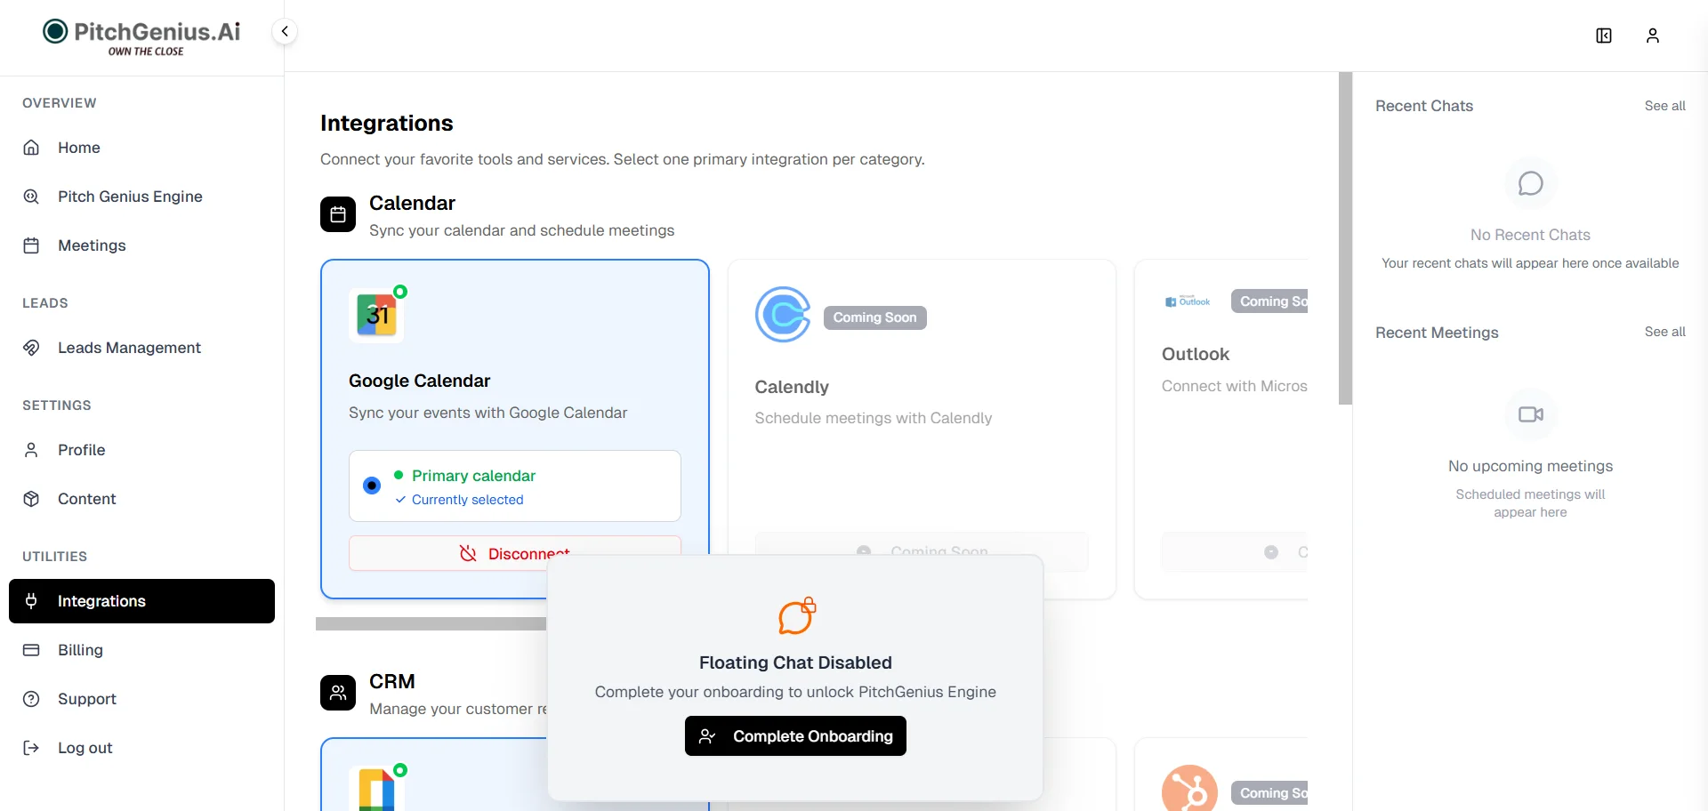Open the user account icon
The height and width of the screenshot is (811, 1708).
(x=1653, y=36)
